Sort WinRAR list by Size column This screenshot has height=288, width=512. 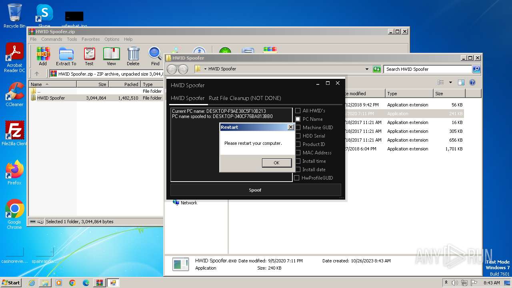click(x=92, y=84)
